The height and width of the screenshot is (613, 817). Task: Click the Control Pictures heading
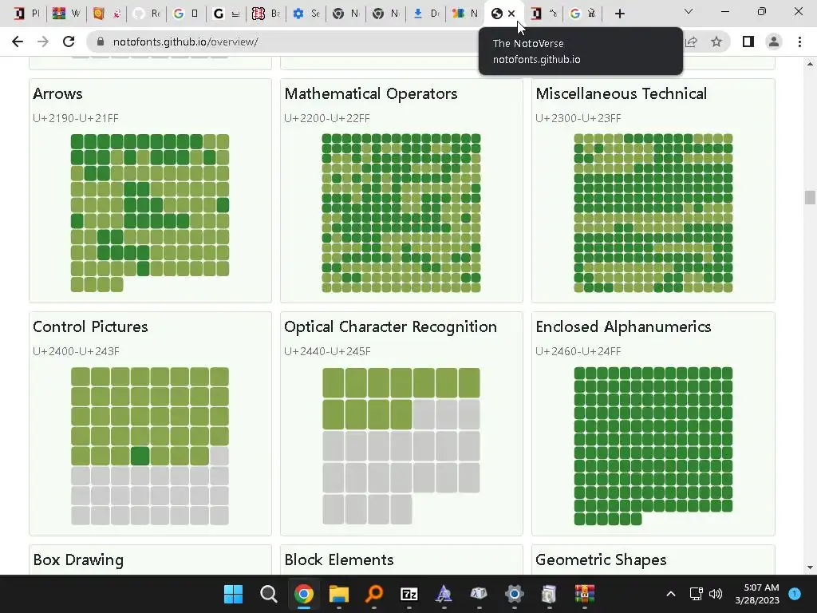pyautogui.click(x=90, y=326)
